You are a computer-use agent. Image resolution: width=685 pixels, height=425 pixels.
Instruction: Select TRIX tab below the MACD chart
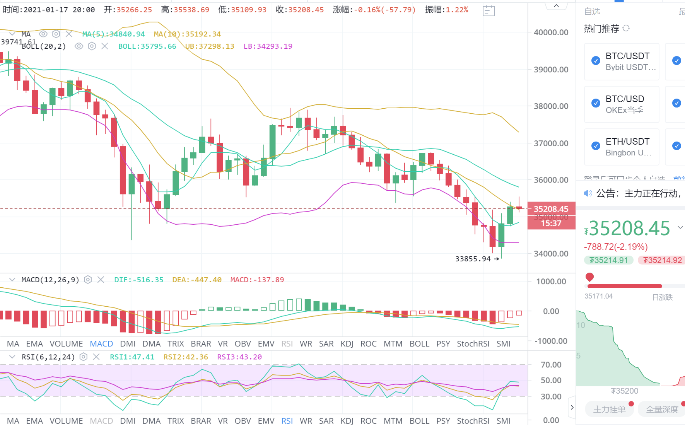click(x=176, y=344)
